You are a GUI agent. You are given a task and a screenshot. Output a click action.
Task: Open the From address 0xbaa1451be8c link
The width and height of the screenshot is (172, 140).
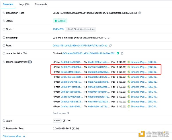pyautogui.click(x=80, y=45)
